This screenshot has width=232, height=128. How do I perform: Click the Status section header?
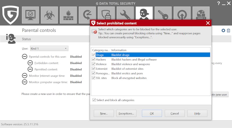click(26, 39)
